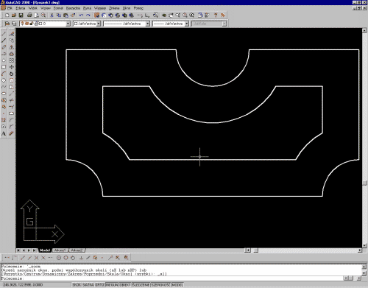Open the Rysuj menu
The width and height of the screenshot is (368, 288).
coord(87,8)
